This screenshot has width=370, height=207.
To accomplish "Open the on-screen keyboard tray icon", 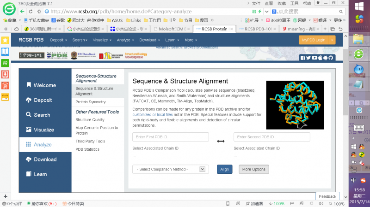I will point(359,128).
